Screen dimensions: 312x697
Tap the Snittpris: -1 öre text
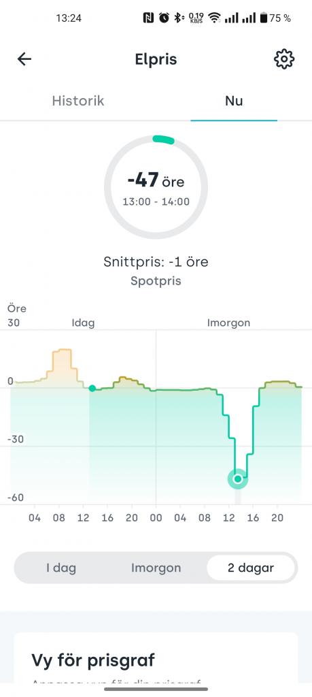coord(156,261)
